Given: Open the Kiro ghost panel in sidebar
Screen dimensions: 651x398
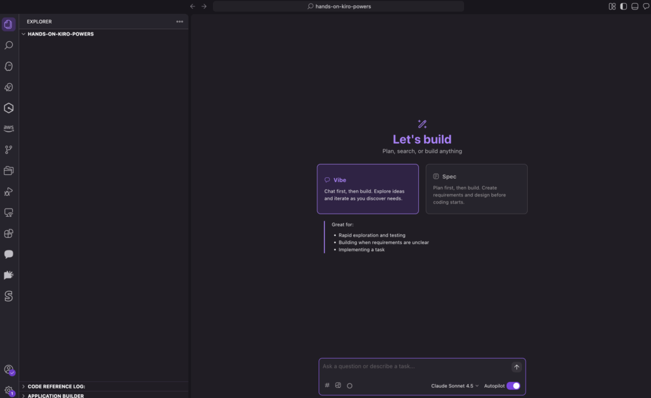Looking at the screenshot, I should point(9,66).
